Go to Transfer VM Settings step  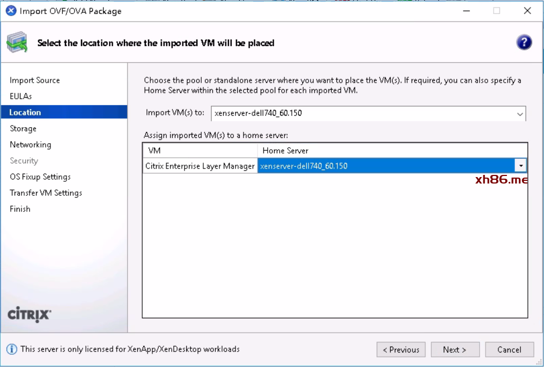point(46,193)
